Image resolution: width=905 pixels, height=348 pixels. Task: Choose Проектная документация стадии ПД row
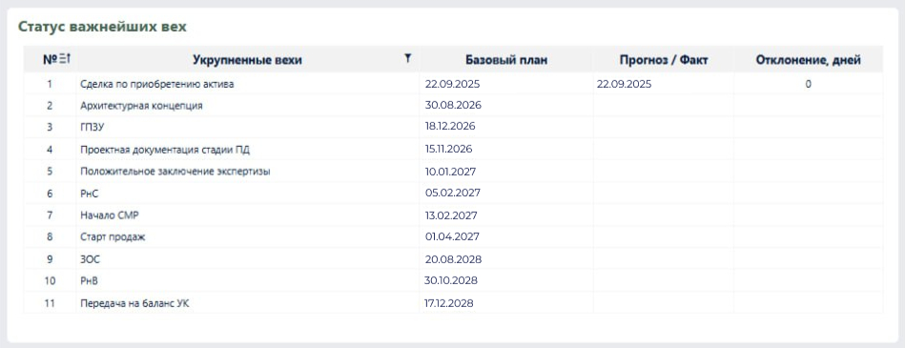point(453,150)
